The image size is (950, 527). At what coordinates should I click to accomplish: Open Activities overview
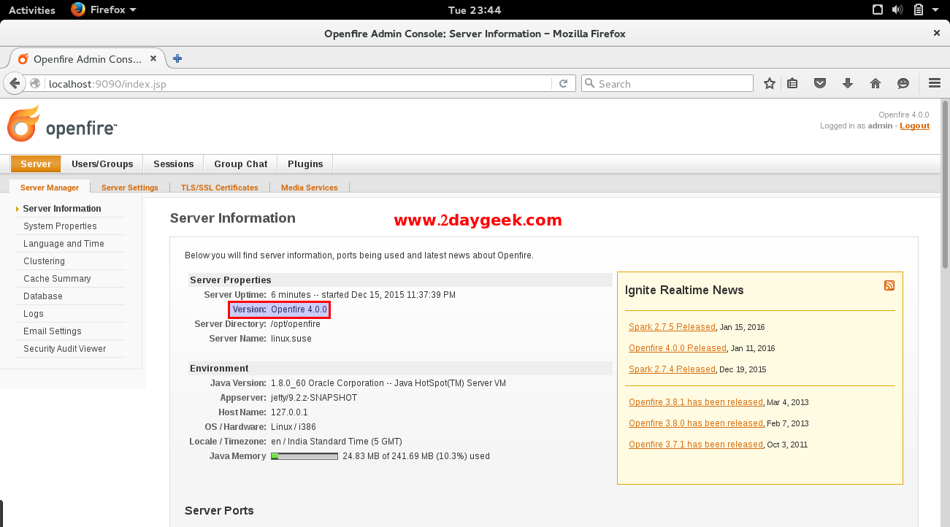pos(31,10)
